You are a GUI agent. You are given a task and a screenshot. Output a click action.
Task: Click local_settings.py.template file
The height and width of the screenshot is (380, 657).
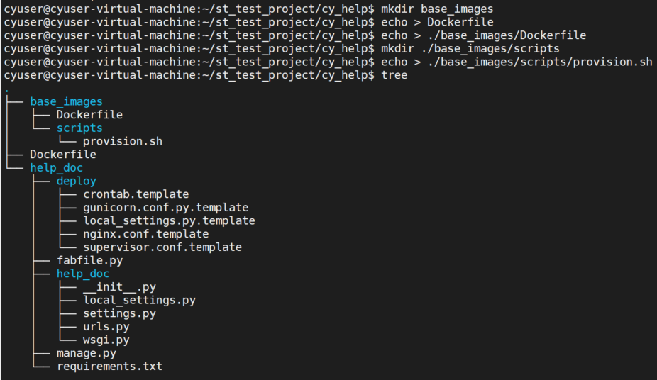pyautogui.click(x=169, y=221)
